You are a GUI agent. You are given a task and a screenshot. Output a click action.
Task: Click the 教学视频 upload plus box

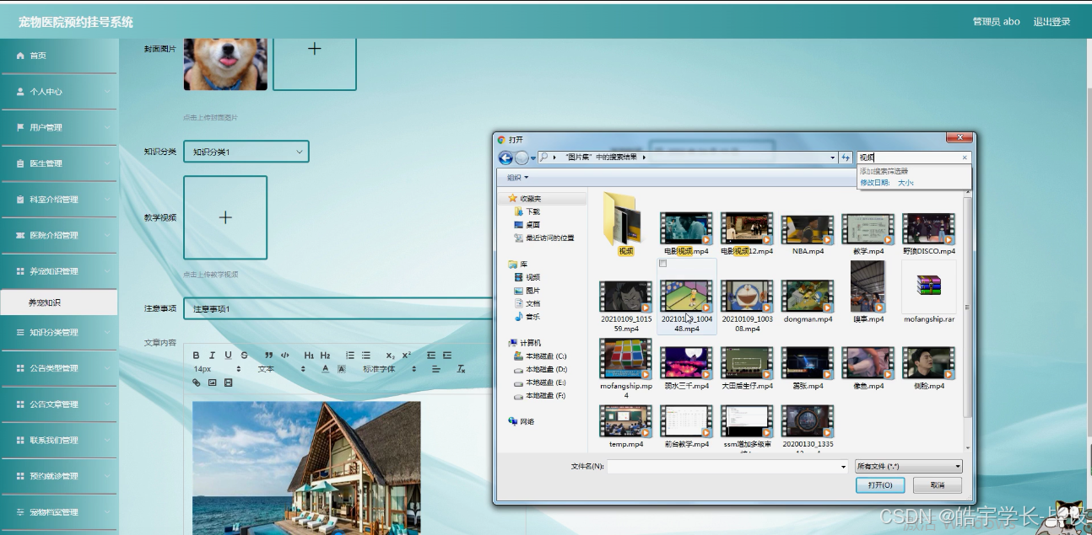(x=225, y=217)
